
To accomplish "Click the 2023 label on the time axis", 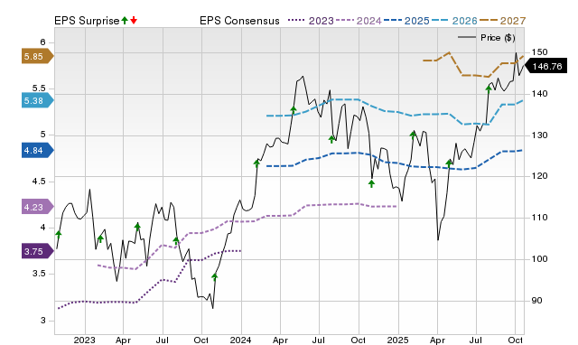I will 84,340.
